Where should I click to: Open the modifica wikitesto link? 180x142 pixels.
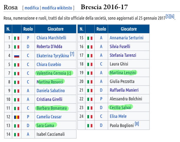click(x=57, y=8)
